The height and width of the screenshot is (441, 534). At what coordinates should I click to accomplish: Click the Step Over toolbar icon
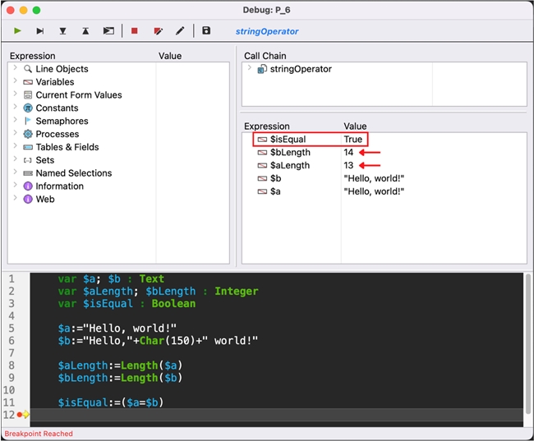pos(39,31)
